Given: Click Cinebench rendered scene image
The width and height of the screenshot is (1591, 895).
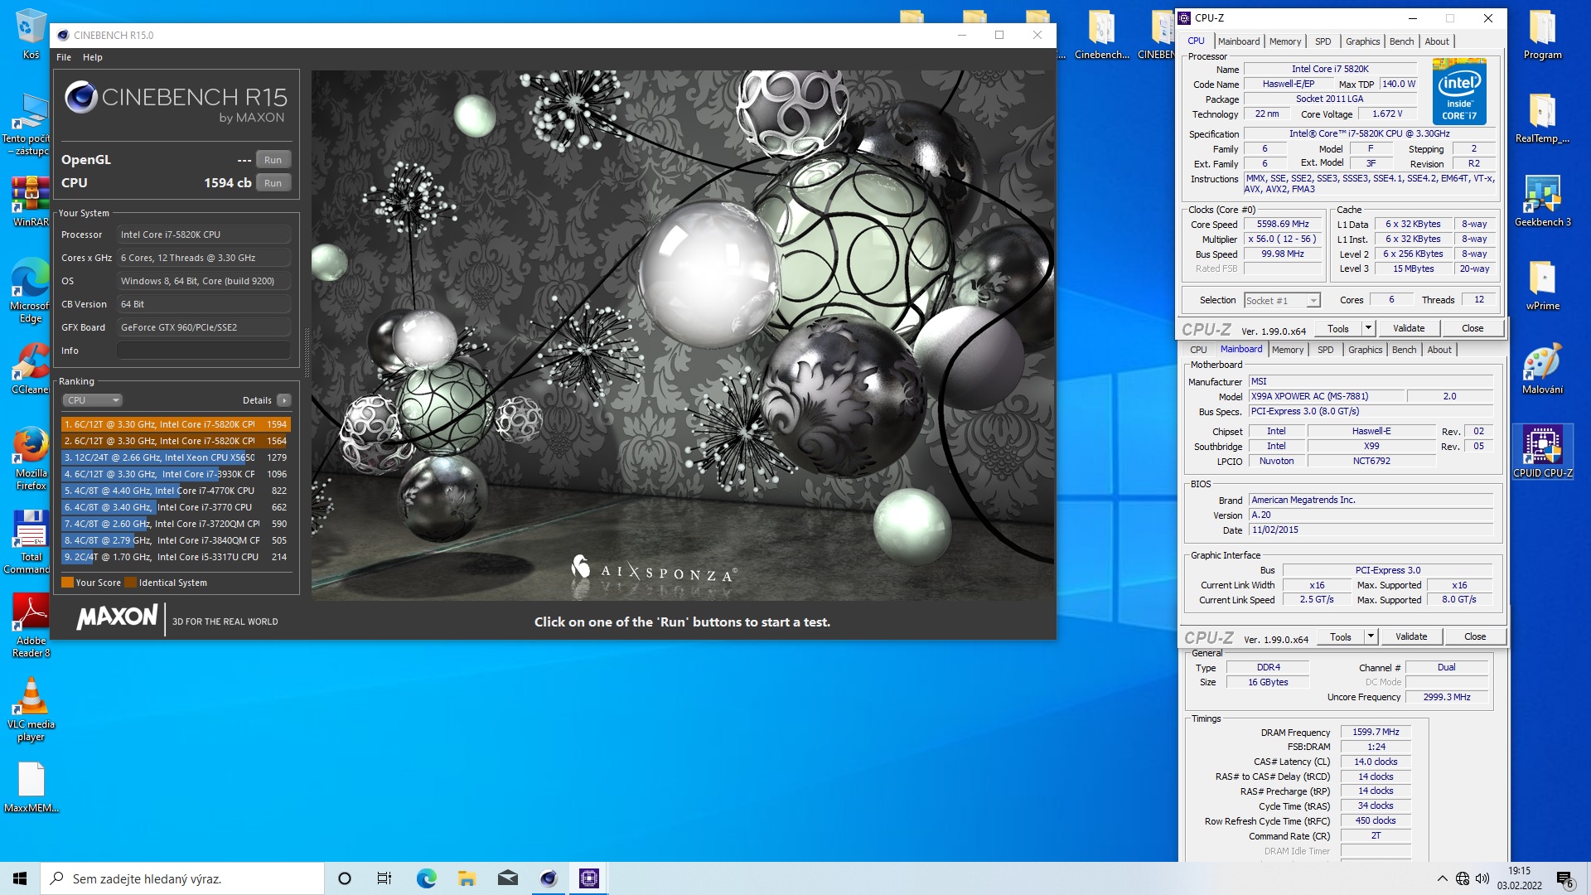Looking at the screenshot, I should point(683,335).
